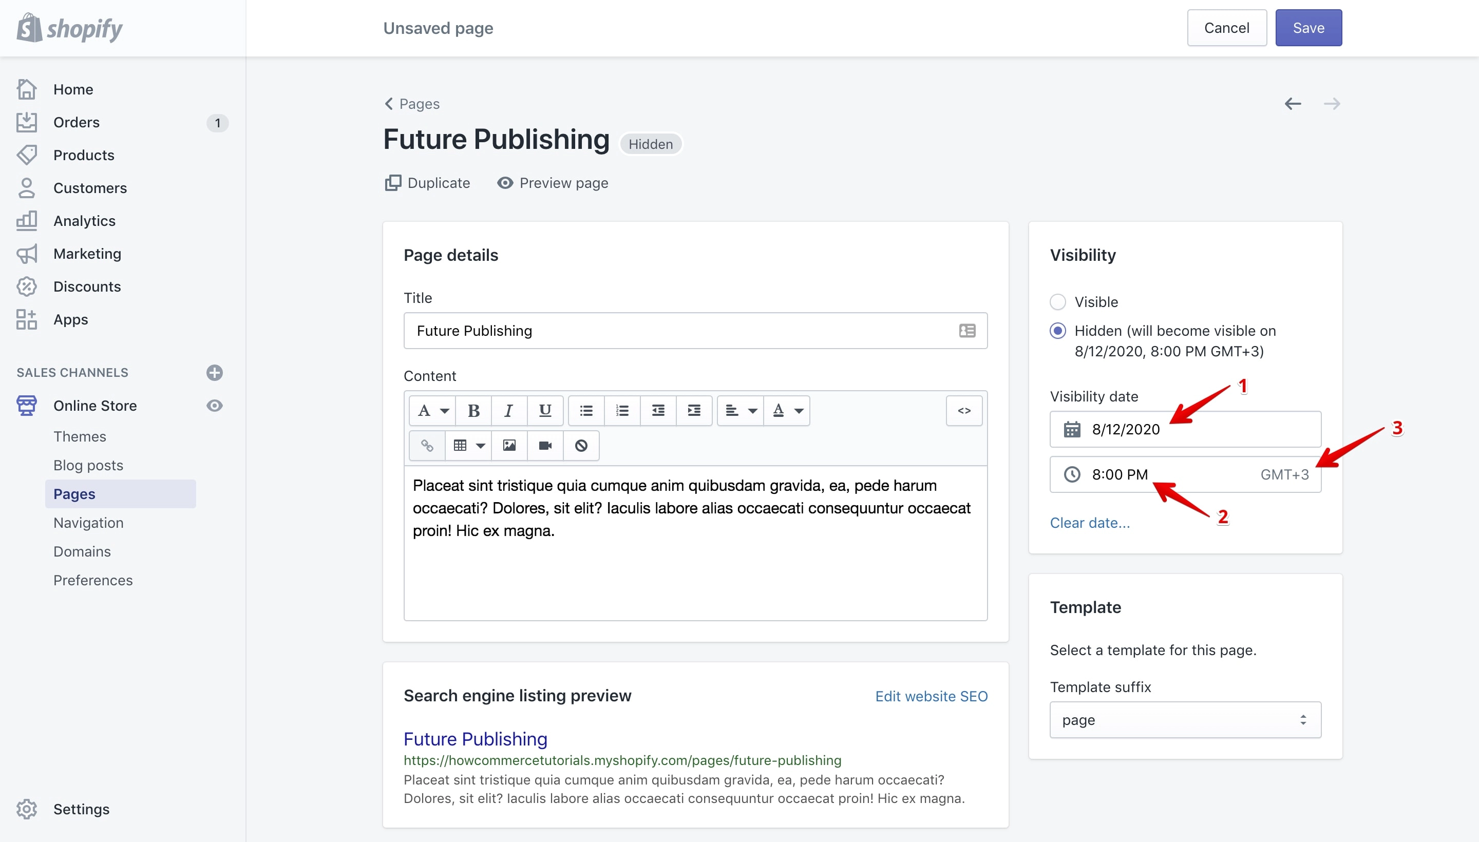This screenshot has width=1479, height=842.
Task: Decrease indent (outdent)
Action: pyautogui.click(x=658, y=411)
